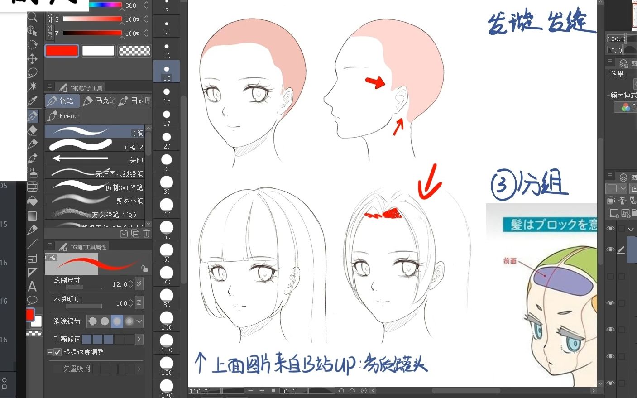
Task: Select the Fill bucket tool
Action: coord(32,201)
